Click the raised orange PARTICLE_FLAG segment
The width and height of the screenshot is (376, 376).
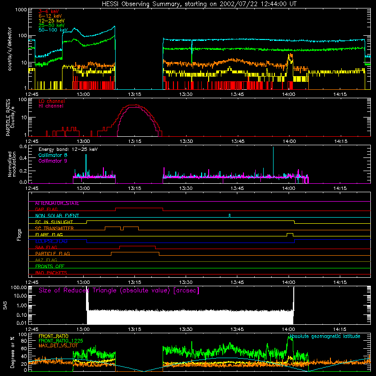(135, 252)
